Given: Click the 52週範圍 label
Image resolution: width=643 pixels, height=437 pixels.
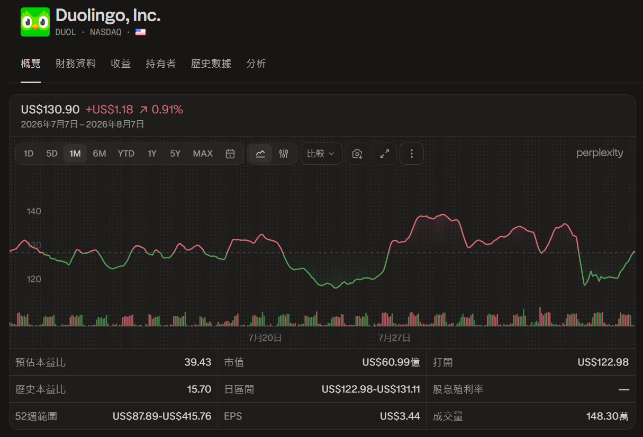Looking at the screenshot, I should (x=36, y=416).
